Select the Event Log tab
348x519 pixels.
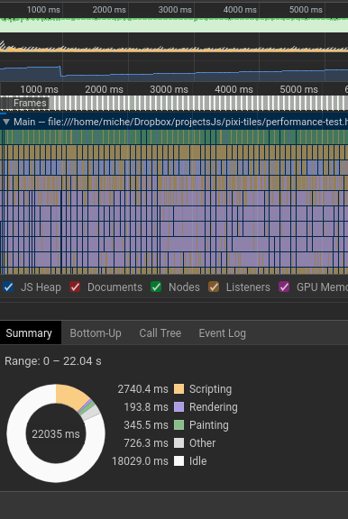(222, 333)
